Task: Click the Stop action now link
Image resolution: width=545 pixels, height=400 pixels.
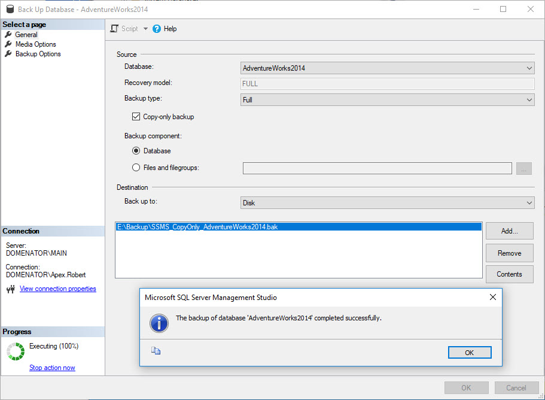Action: point(52,368)
